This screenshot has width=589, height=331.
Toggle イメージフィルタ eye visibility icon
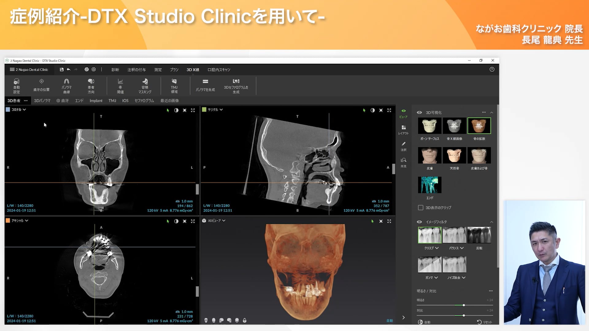419,222
